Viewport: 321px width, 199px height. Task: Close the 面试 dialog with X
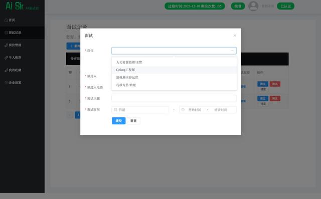(x=235, y=36)
